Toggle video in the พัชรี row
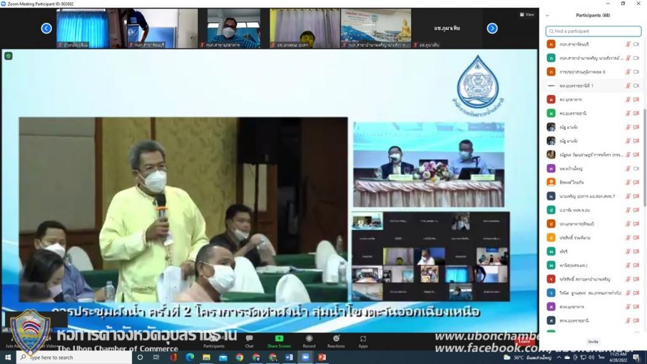Screen dimensions: 647x364 click(636, 251)
